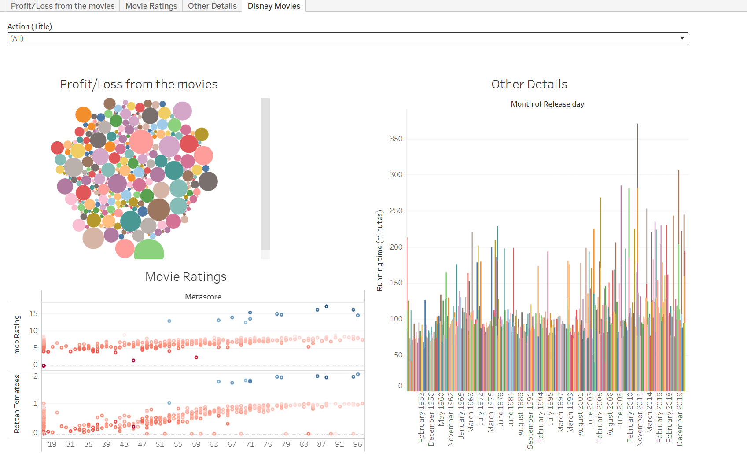Viewport: 747px width, 457px height.
Task: Open the Action (Title) filter dropdown arrow
Action: tap(682, 38)
